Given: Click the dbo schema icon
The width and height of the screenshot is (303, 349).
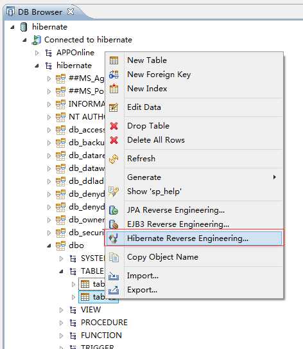Looking at the screenshot, I should (60, 246).
